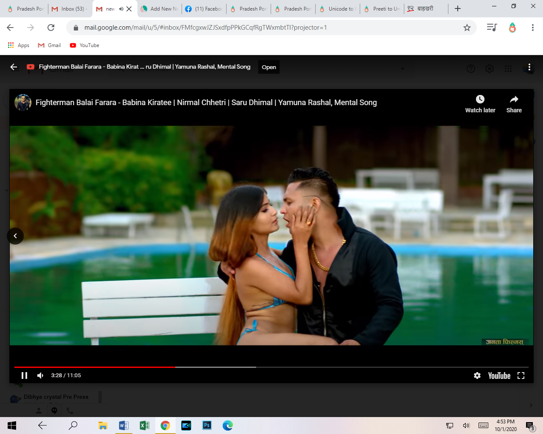
Task: Pause the YouTube video
Action: point(24,376)
